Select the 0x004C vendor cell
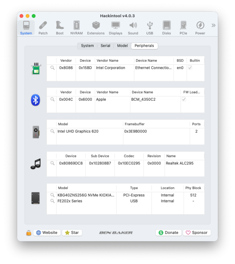235x264 pixels. pyautogui.click(x=66, y=100)
